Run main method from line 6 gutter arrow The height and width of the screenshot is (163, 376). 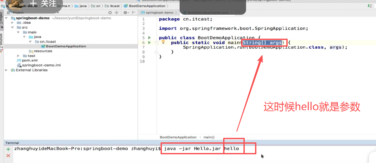[x=149, y=43]
